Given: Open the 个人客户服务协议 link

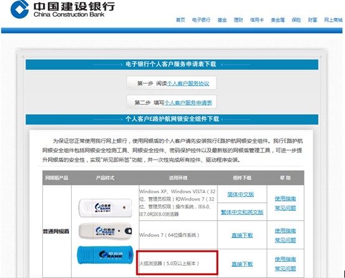Looking at the screenshot, I should pyautogui.click(x=188, y=84).
